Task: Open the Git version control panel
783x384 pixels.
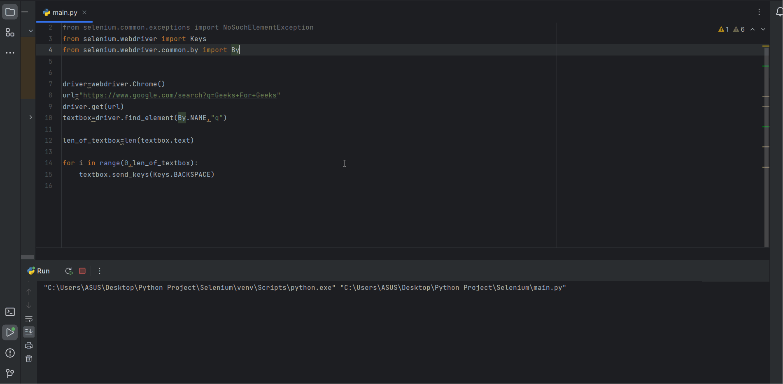Action: [10, 373]
